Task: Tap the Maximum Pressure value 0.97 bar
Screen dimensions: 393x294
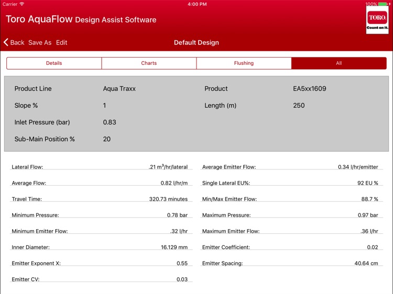Action: coord(368,215)
